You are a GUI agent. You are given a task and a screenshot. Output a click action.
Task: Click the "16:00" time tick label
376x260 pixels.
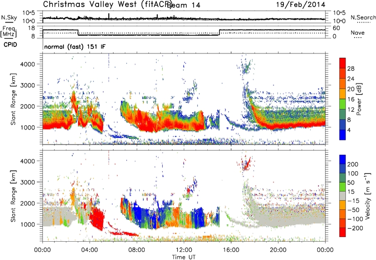231,250
